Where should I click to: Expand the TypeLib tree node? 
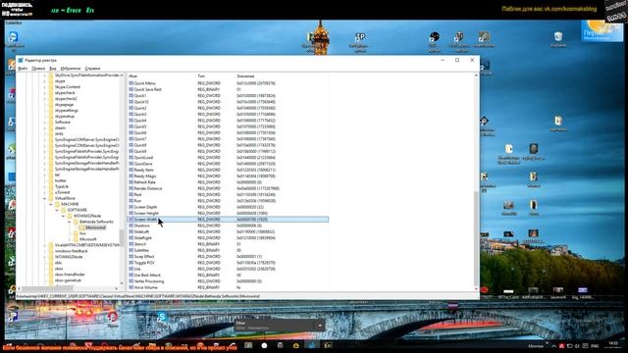tap(44, 186)
